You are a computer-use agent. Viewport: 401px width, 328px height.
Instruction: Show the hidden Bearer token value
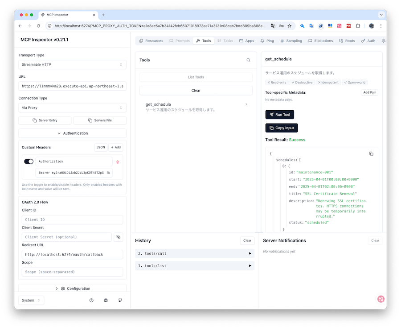point(108,173)
